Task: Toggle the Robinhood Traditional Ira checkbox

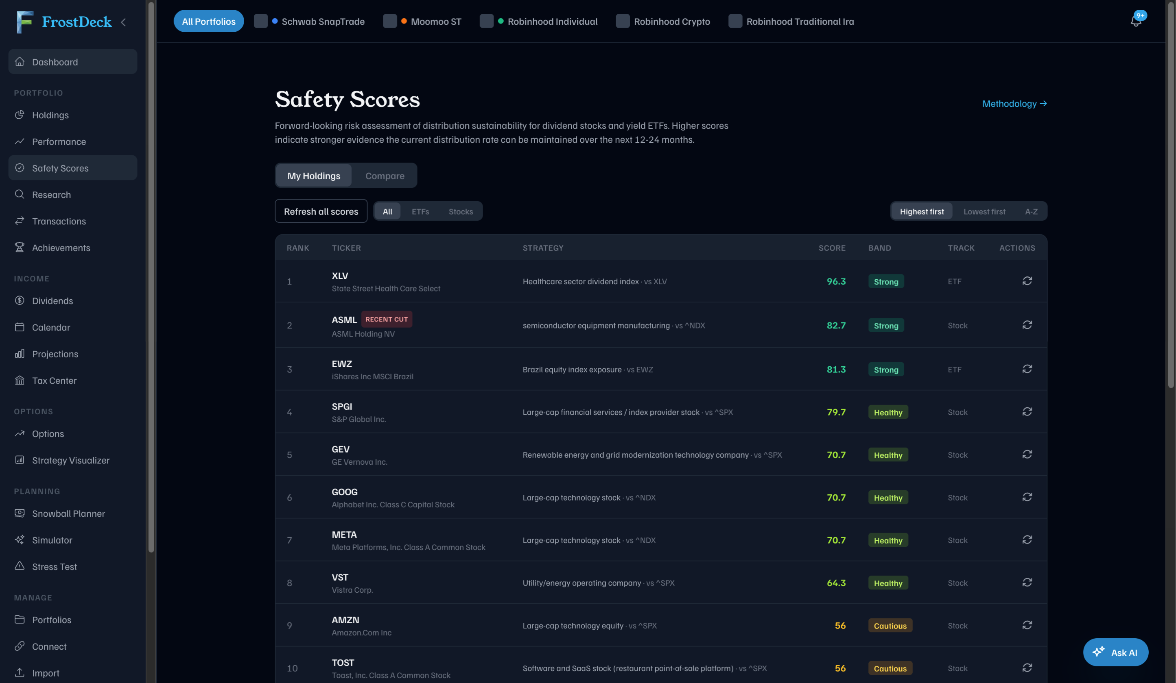Action: (735, 21)
